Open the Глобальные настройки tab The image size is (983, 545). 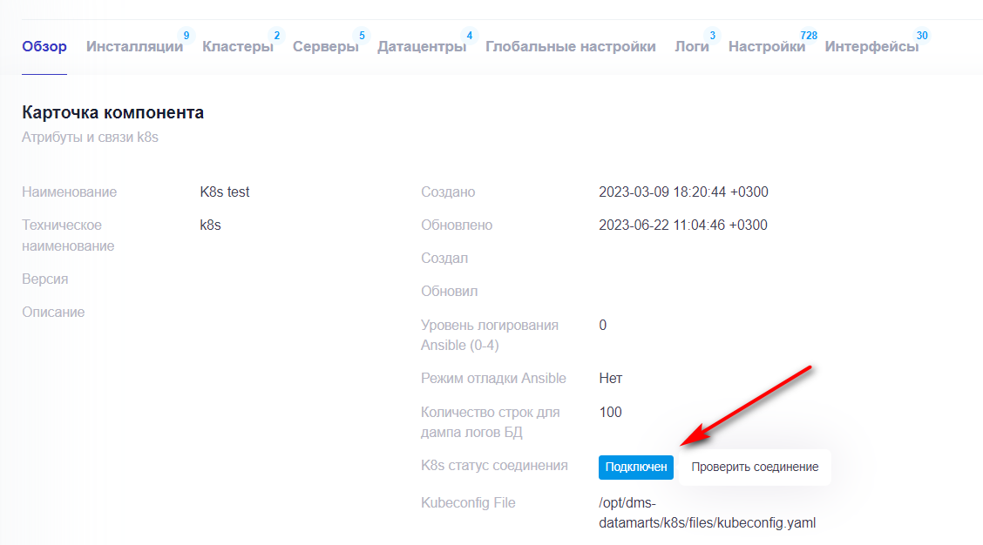(x=570, y=47)
